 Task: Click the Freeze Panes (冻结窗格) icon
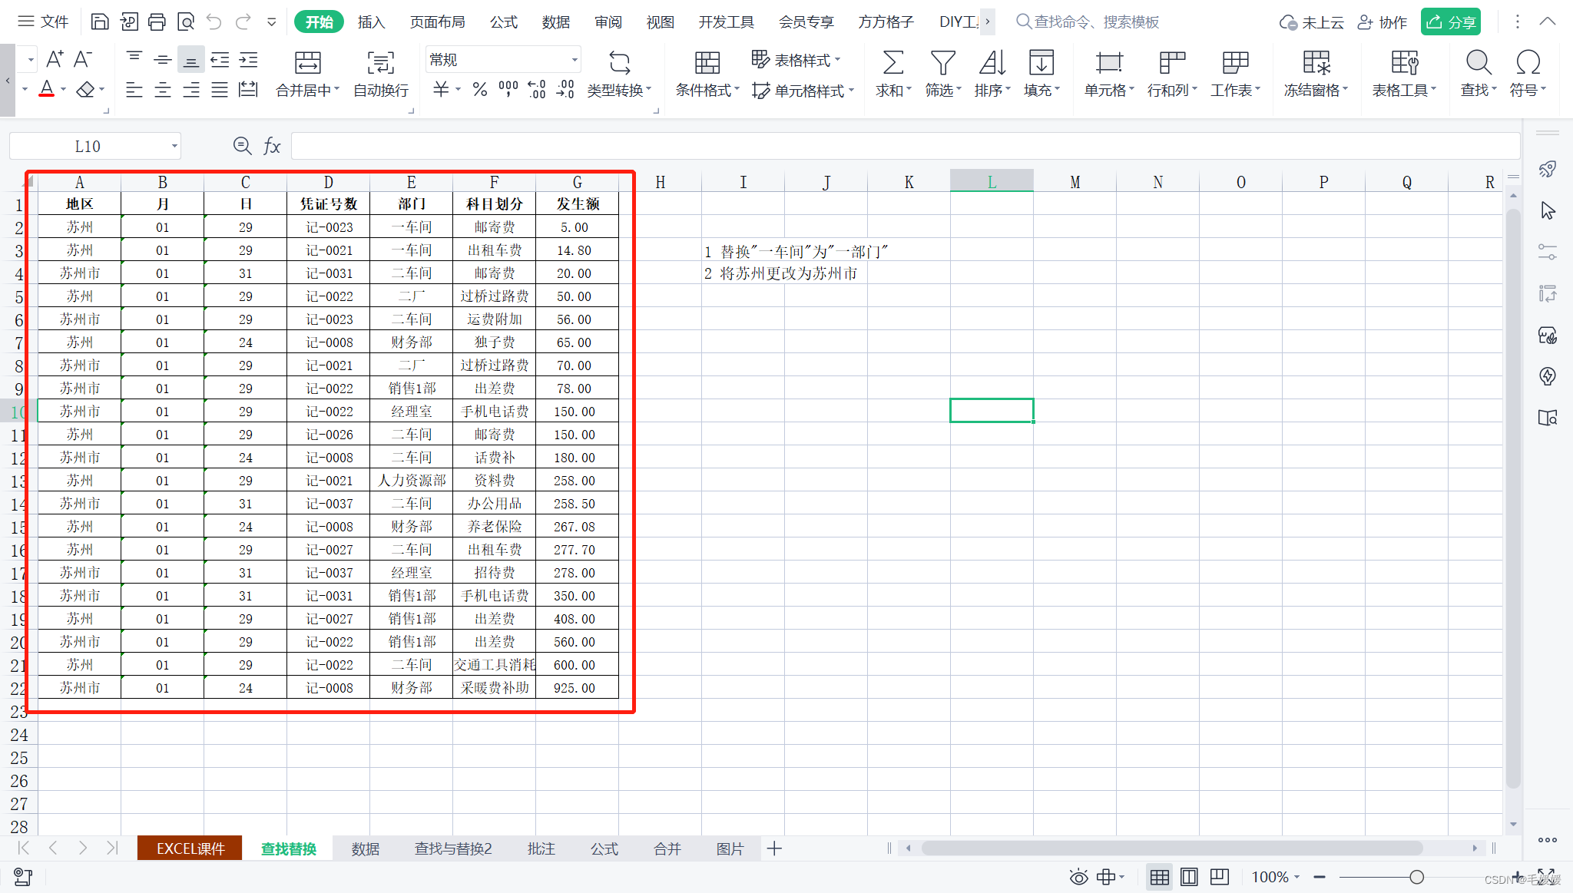(x=1316, y=63)
